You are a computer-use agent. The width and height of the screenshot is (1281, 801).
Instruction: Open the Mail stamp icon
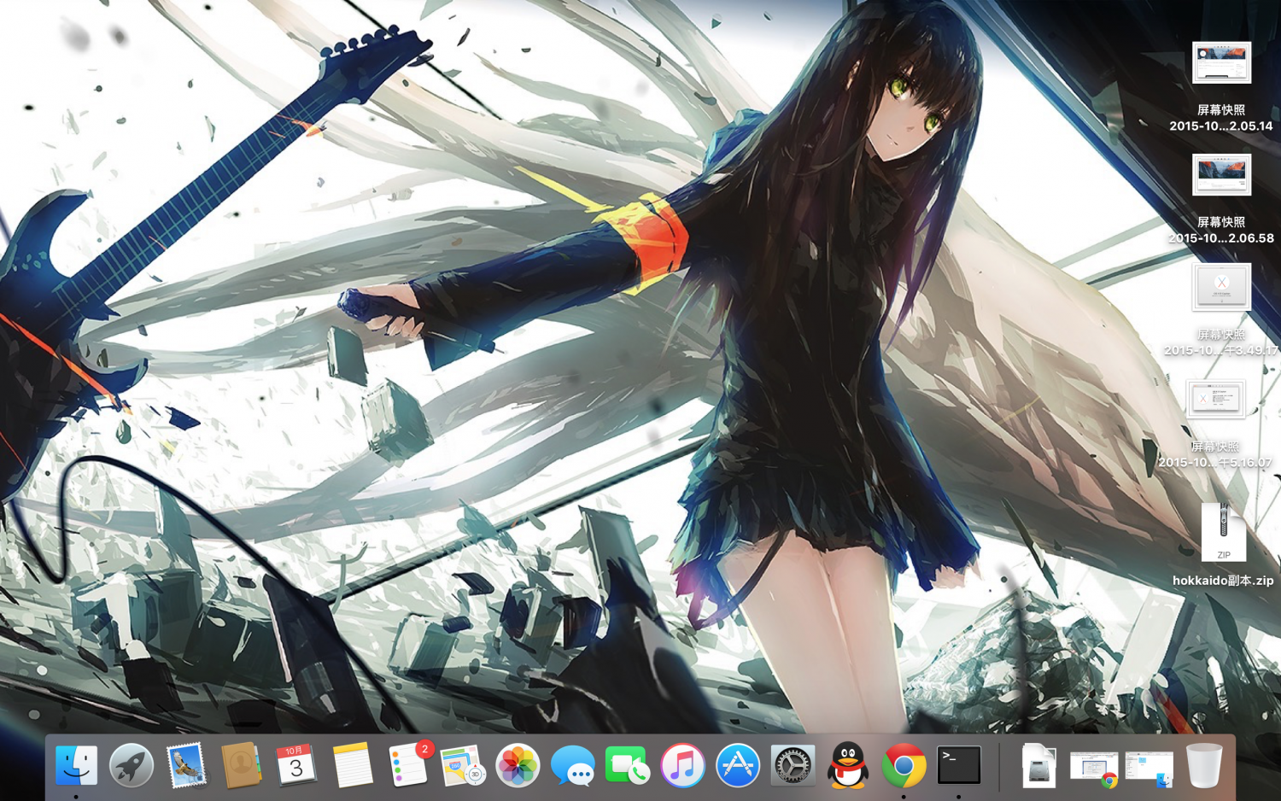coord(187,765)
